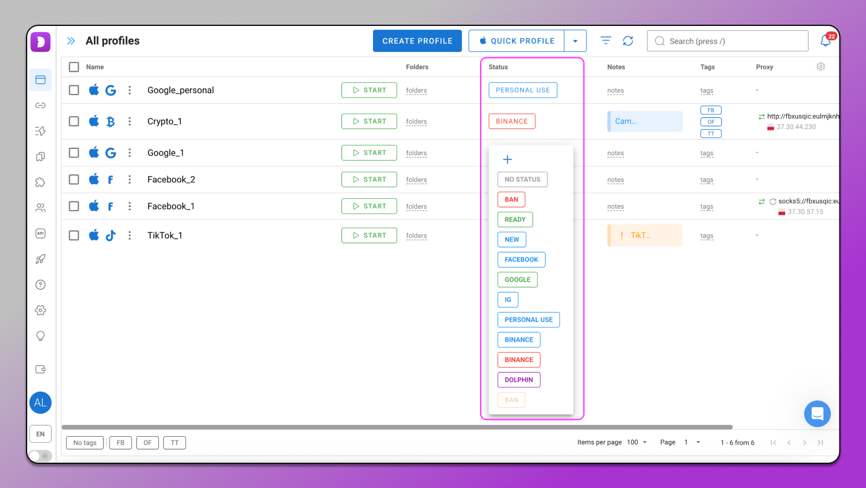Start the Facebook_2 profile
The height and width of the screenshot is (488, 866).
coord(369,180)
